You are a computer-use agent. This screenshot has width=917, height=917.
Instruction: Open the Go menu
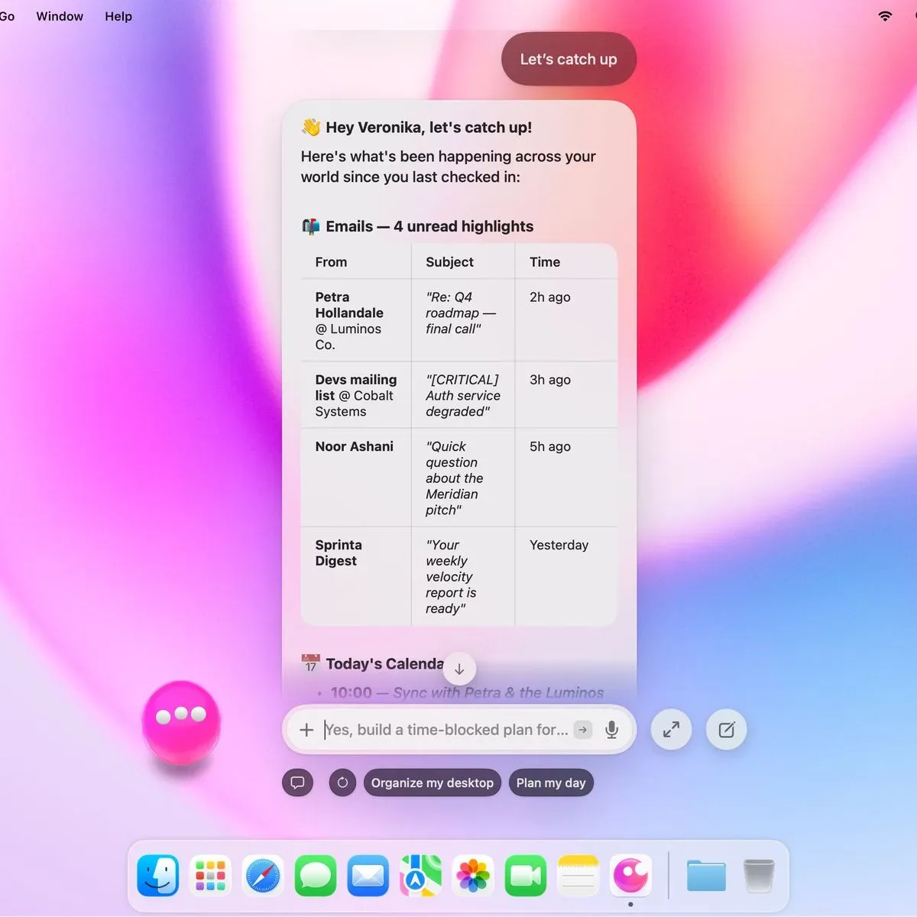point(7,16)
